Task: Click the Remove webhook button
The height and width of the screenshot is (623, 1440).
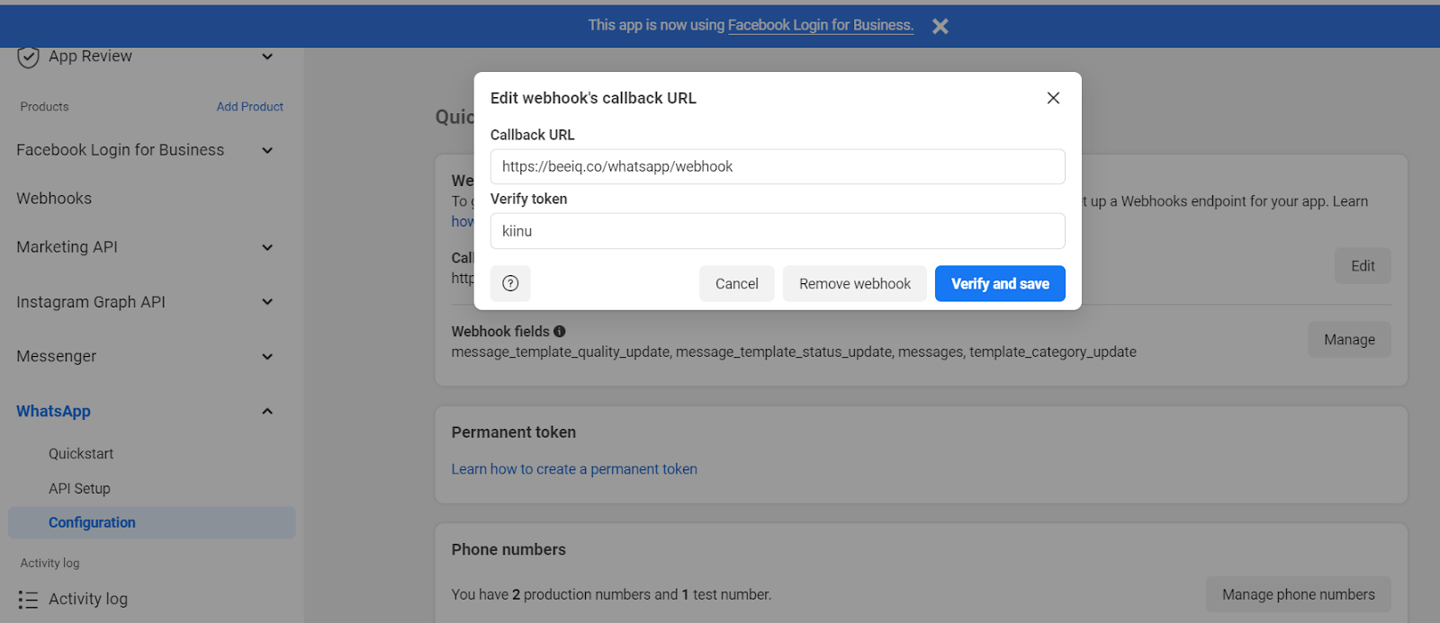Action: [855, 283]
